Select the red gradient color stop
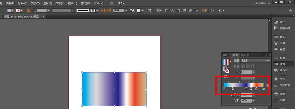Viewport: 295px width, 109px height. (x=256, y=89)
